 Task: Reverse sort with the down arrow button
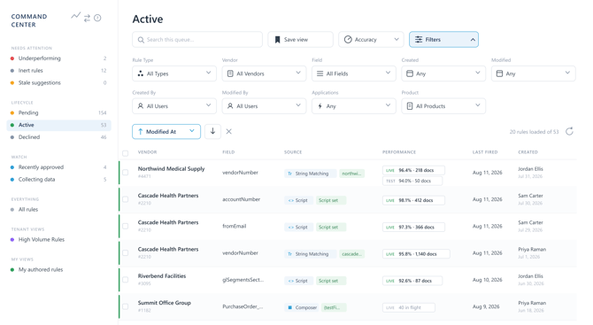click(x=213, y=131)
